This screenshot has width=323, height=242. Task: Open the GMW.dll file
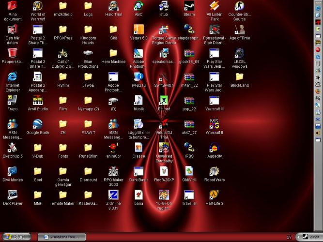(x=189, y=171)
